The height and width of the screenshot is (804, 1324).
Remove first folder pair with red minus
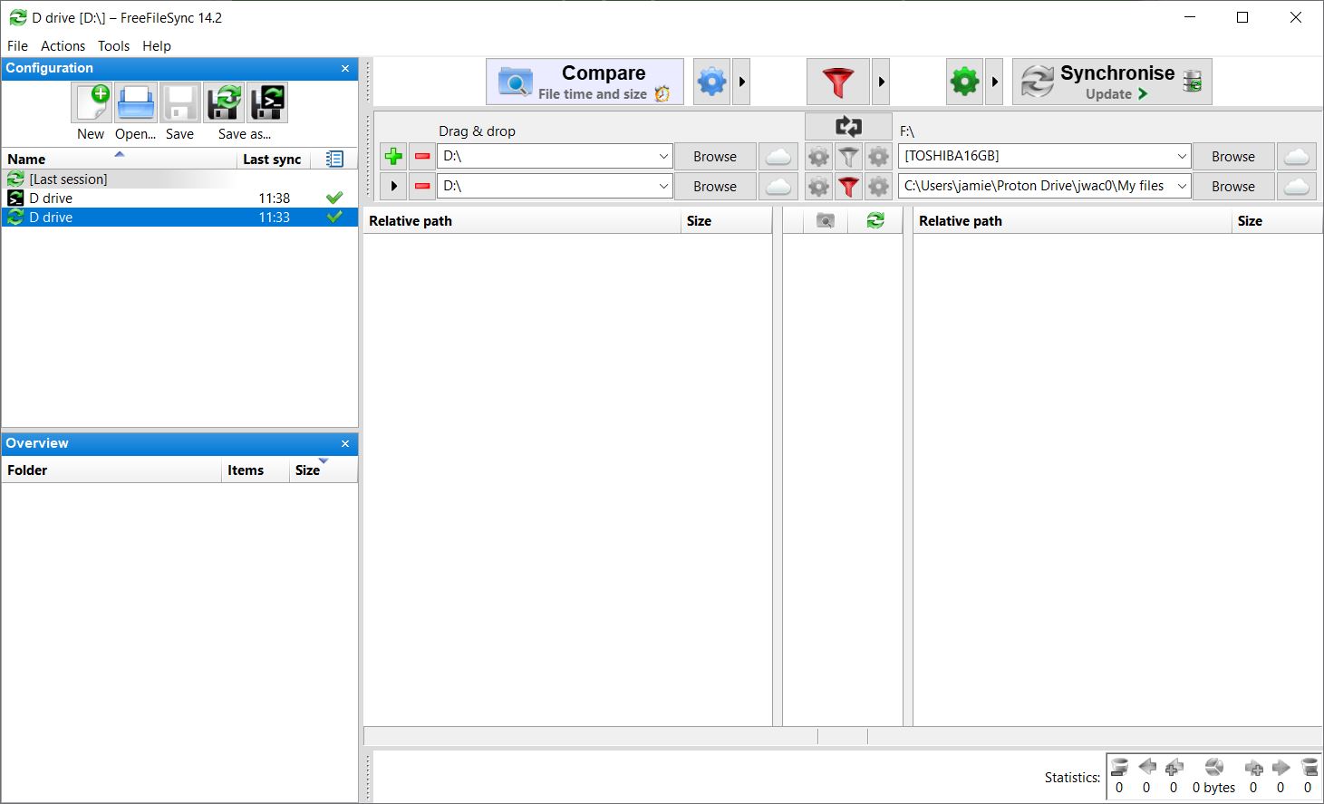(x=422, y=157)
